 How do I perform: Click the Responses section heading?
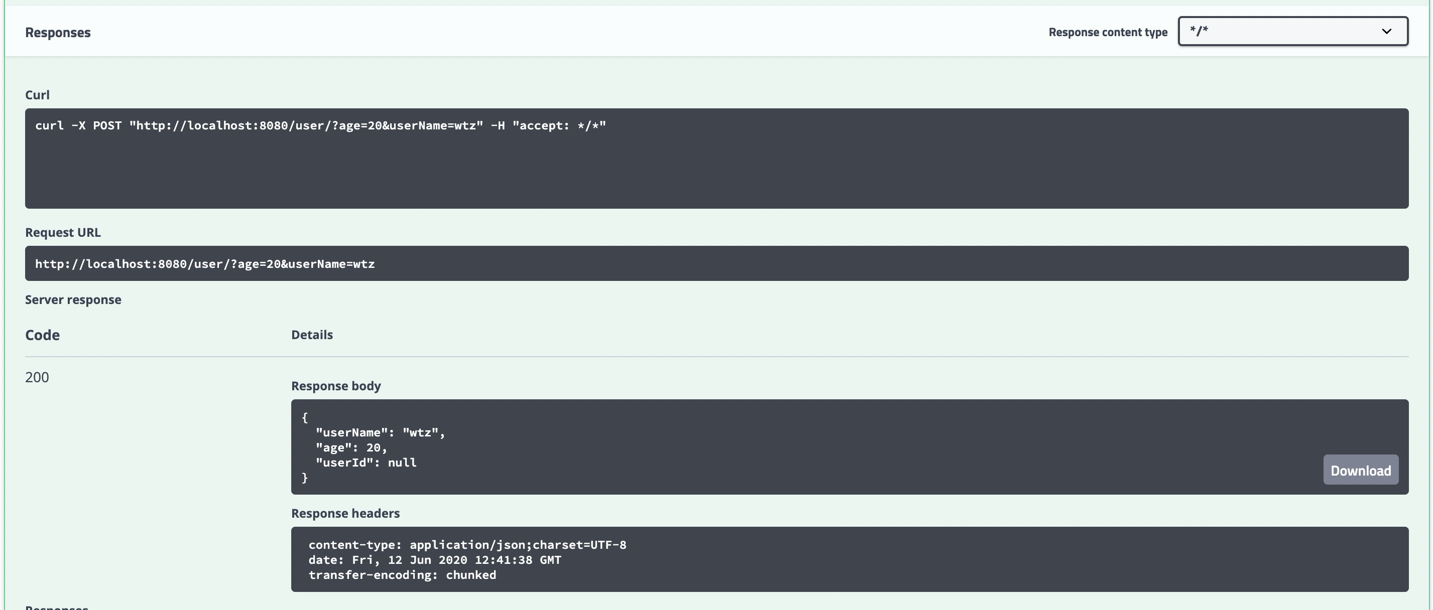click(x=58, y=32)
